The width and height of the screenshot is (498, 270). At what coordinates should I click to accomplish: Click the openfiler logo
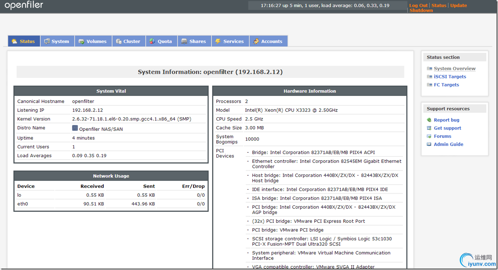coord(24,5)
